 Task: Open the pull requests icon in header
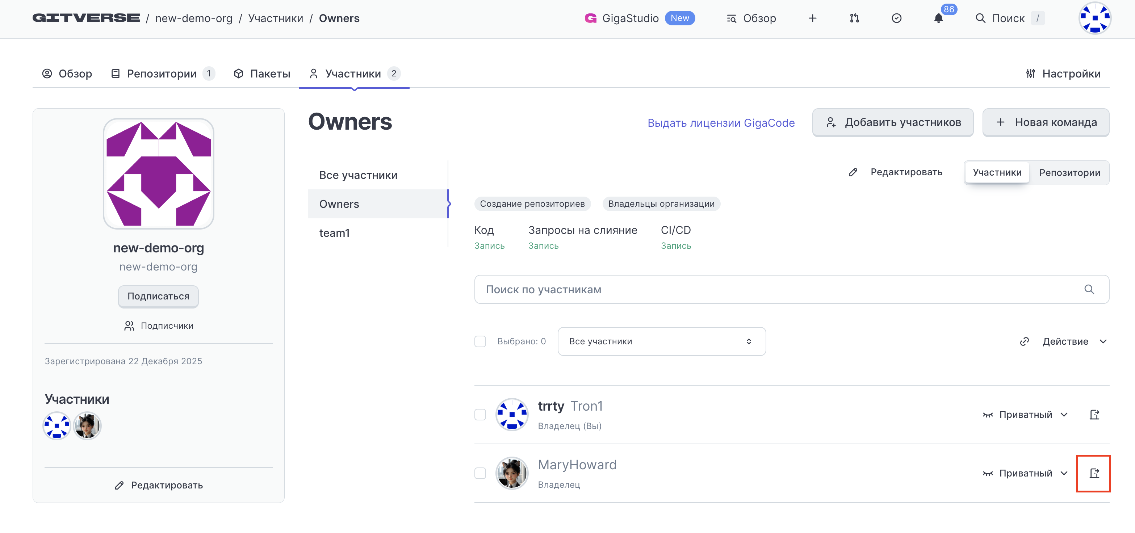(854, 18)
